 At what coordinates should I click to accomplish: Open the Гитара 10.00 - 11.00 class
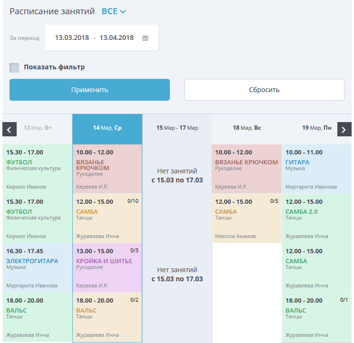[316, 169]
